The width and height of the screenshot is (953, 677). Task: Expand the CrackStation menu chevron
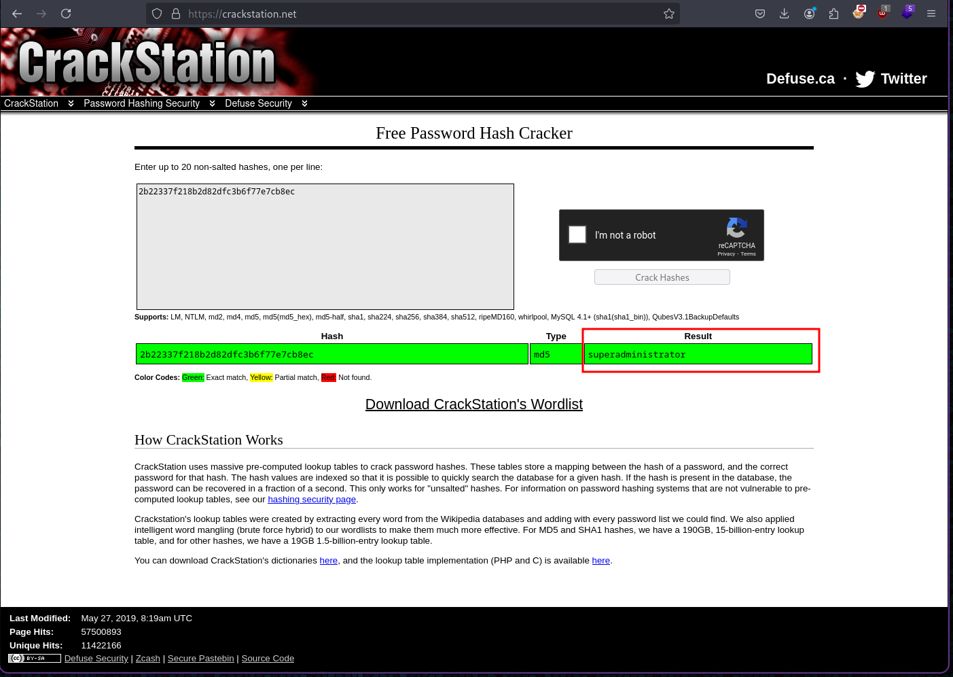point(71,103)
